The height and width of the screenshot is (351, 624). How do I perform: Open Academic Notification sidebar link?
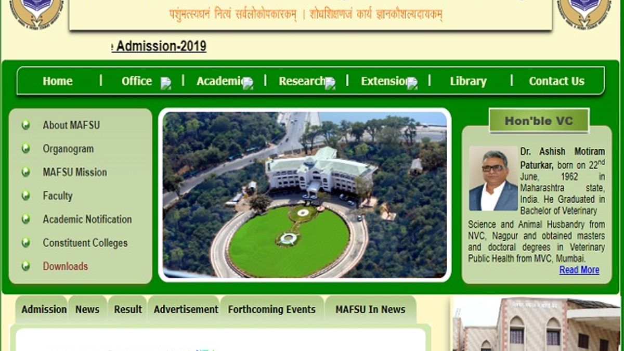87,219
